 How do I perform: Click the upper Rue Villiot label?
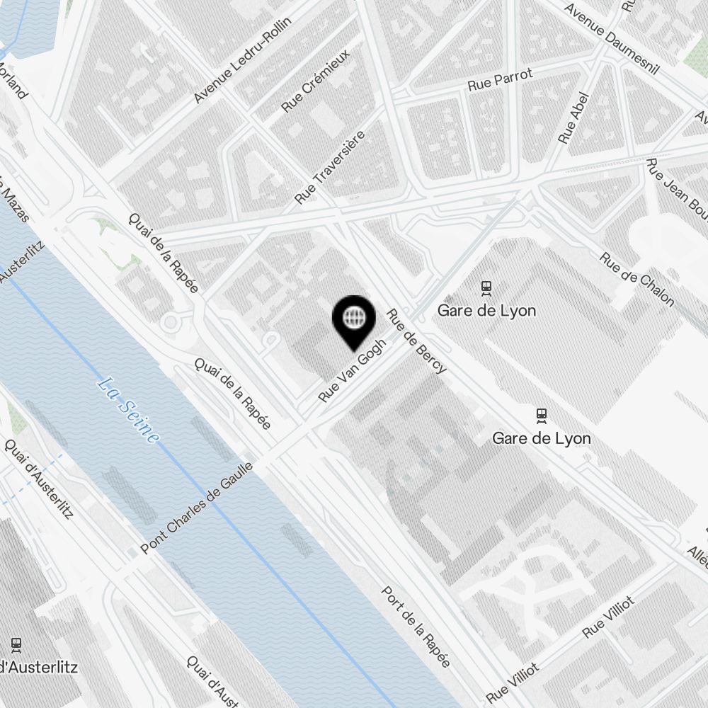[608, 617]
